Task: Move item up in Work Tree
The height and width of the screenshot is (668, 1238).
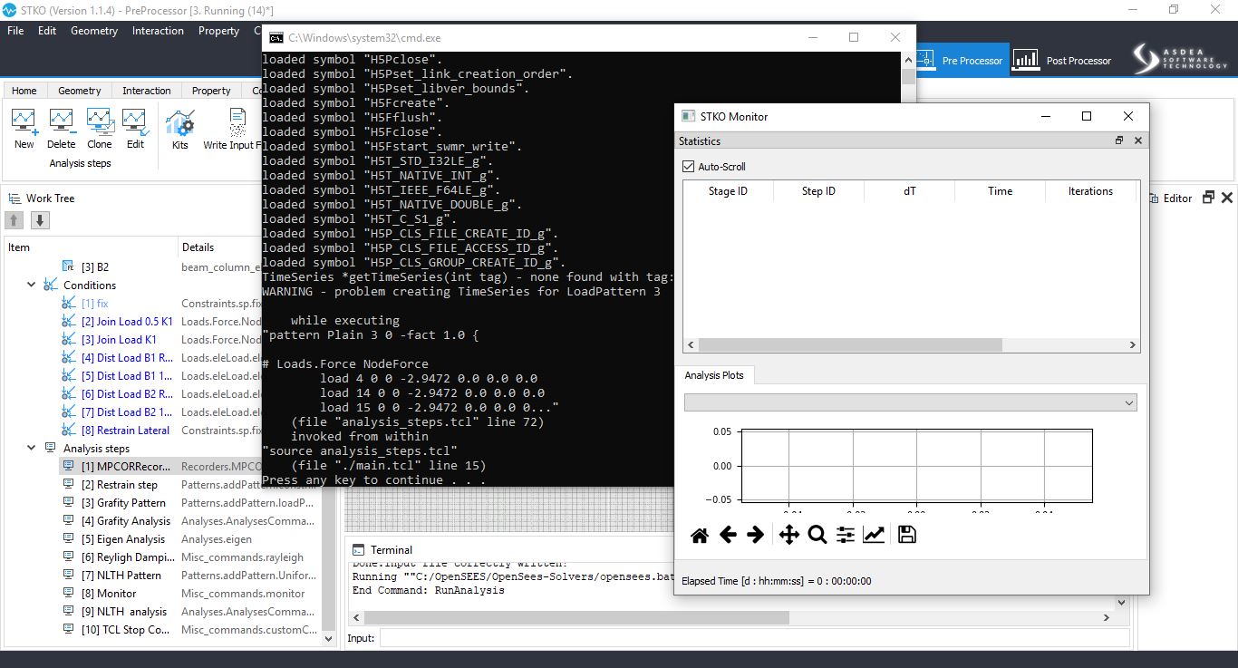Action: click(x=15, y=220)
